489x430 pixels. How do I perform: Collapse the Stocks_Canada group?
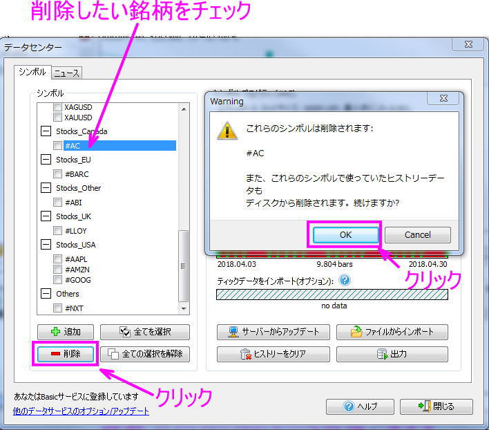(x=46, y=131)
